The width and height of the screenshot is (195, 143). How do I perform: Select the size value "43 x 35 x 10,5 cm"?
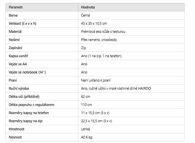[94, 23]
